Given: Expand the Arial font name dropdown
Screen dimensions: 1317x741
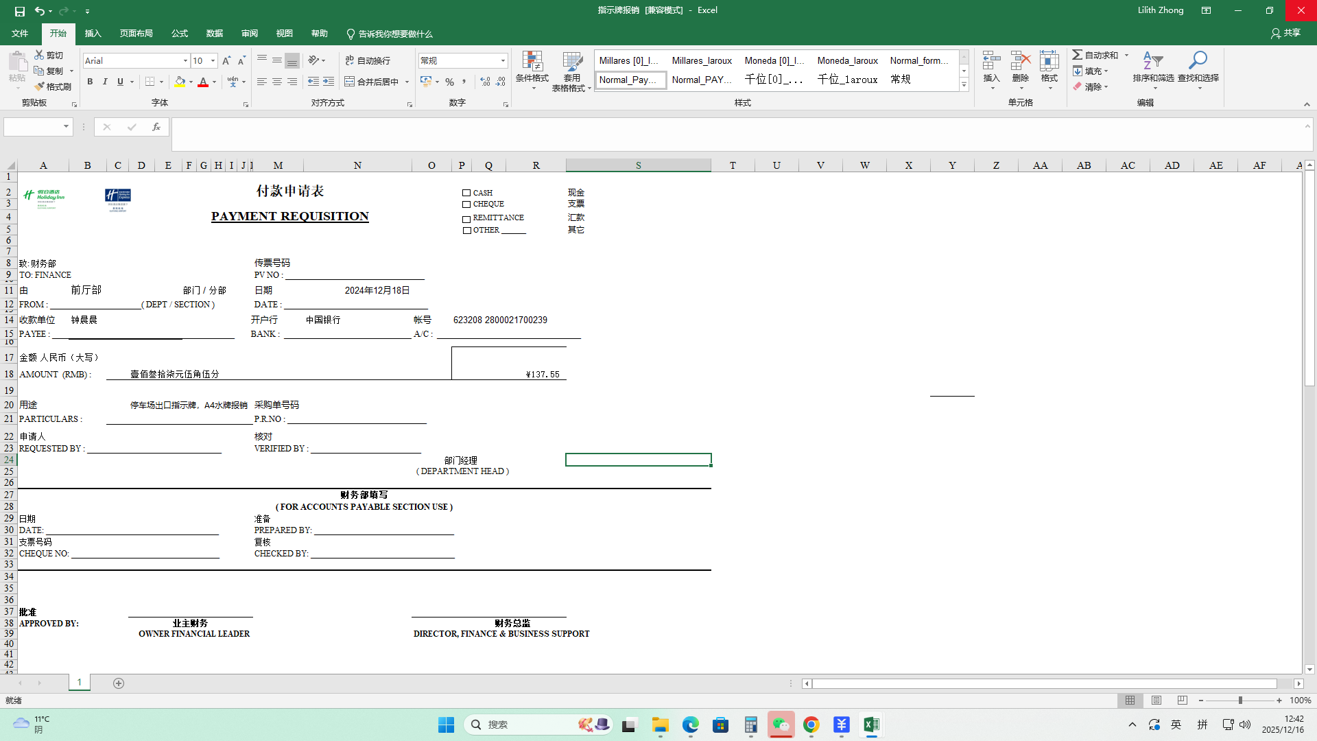Looking at the screenshot, I should point(185,61).
